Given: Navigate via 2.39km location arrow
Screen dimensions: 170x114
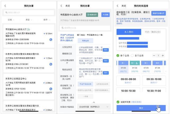Looking at the screenshot, I should 44,83.
